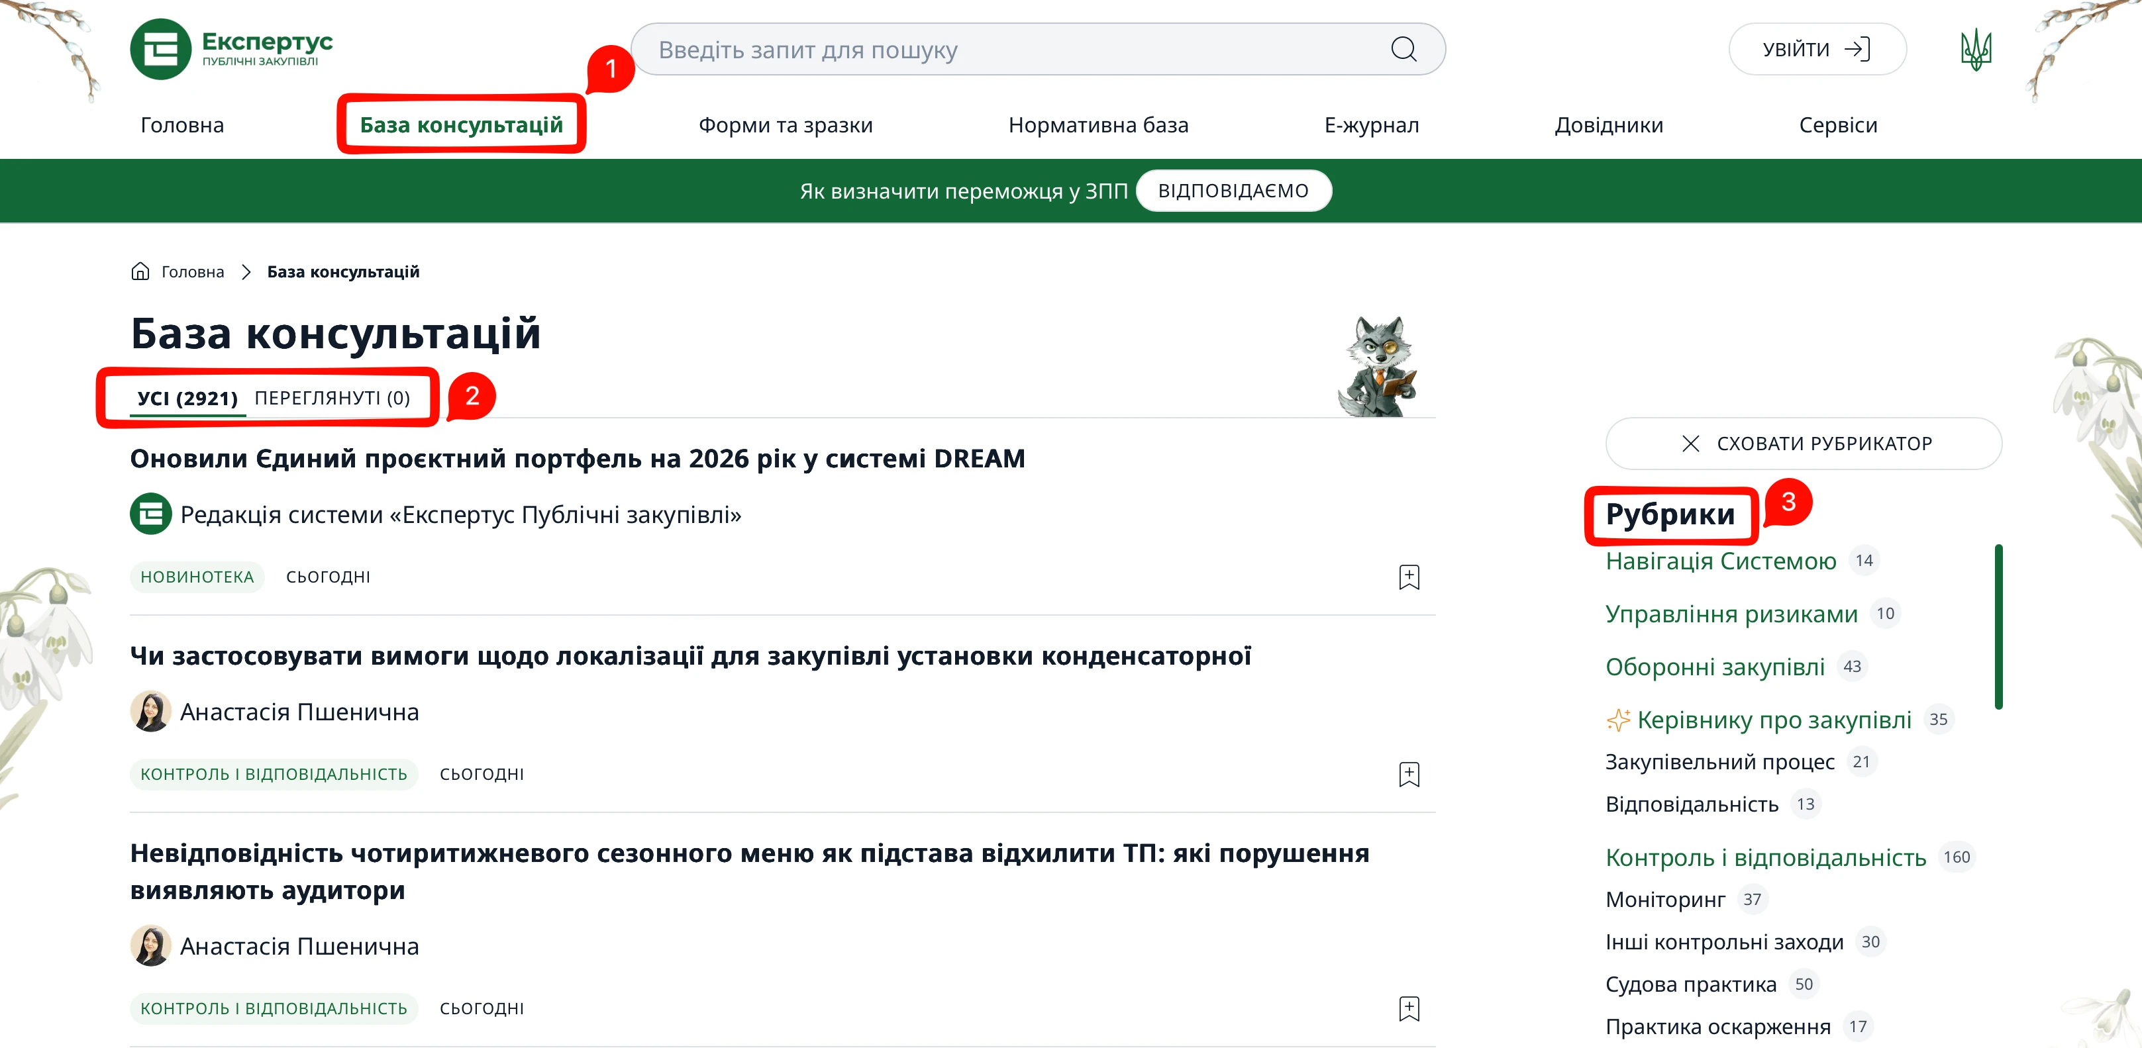2142x1048 pixels.
Task: Click the ВІДПОВІДАЄМО banner button
Action: pyautogui.click(x=1234, y=189)
